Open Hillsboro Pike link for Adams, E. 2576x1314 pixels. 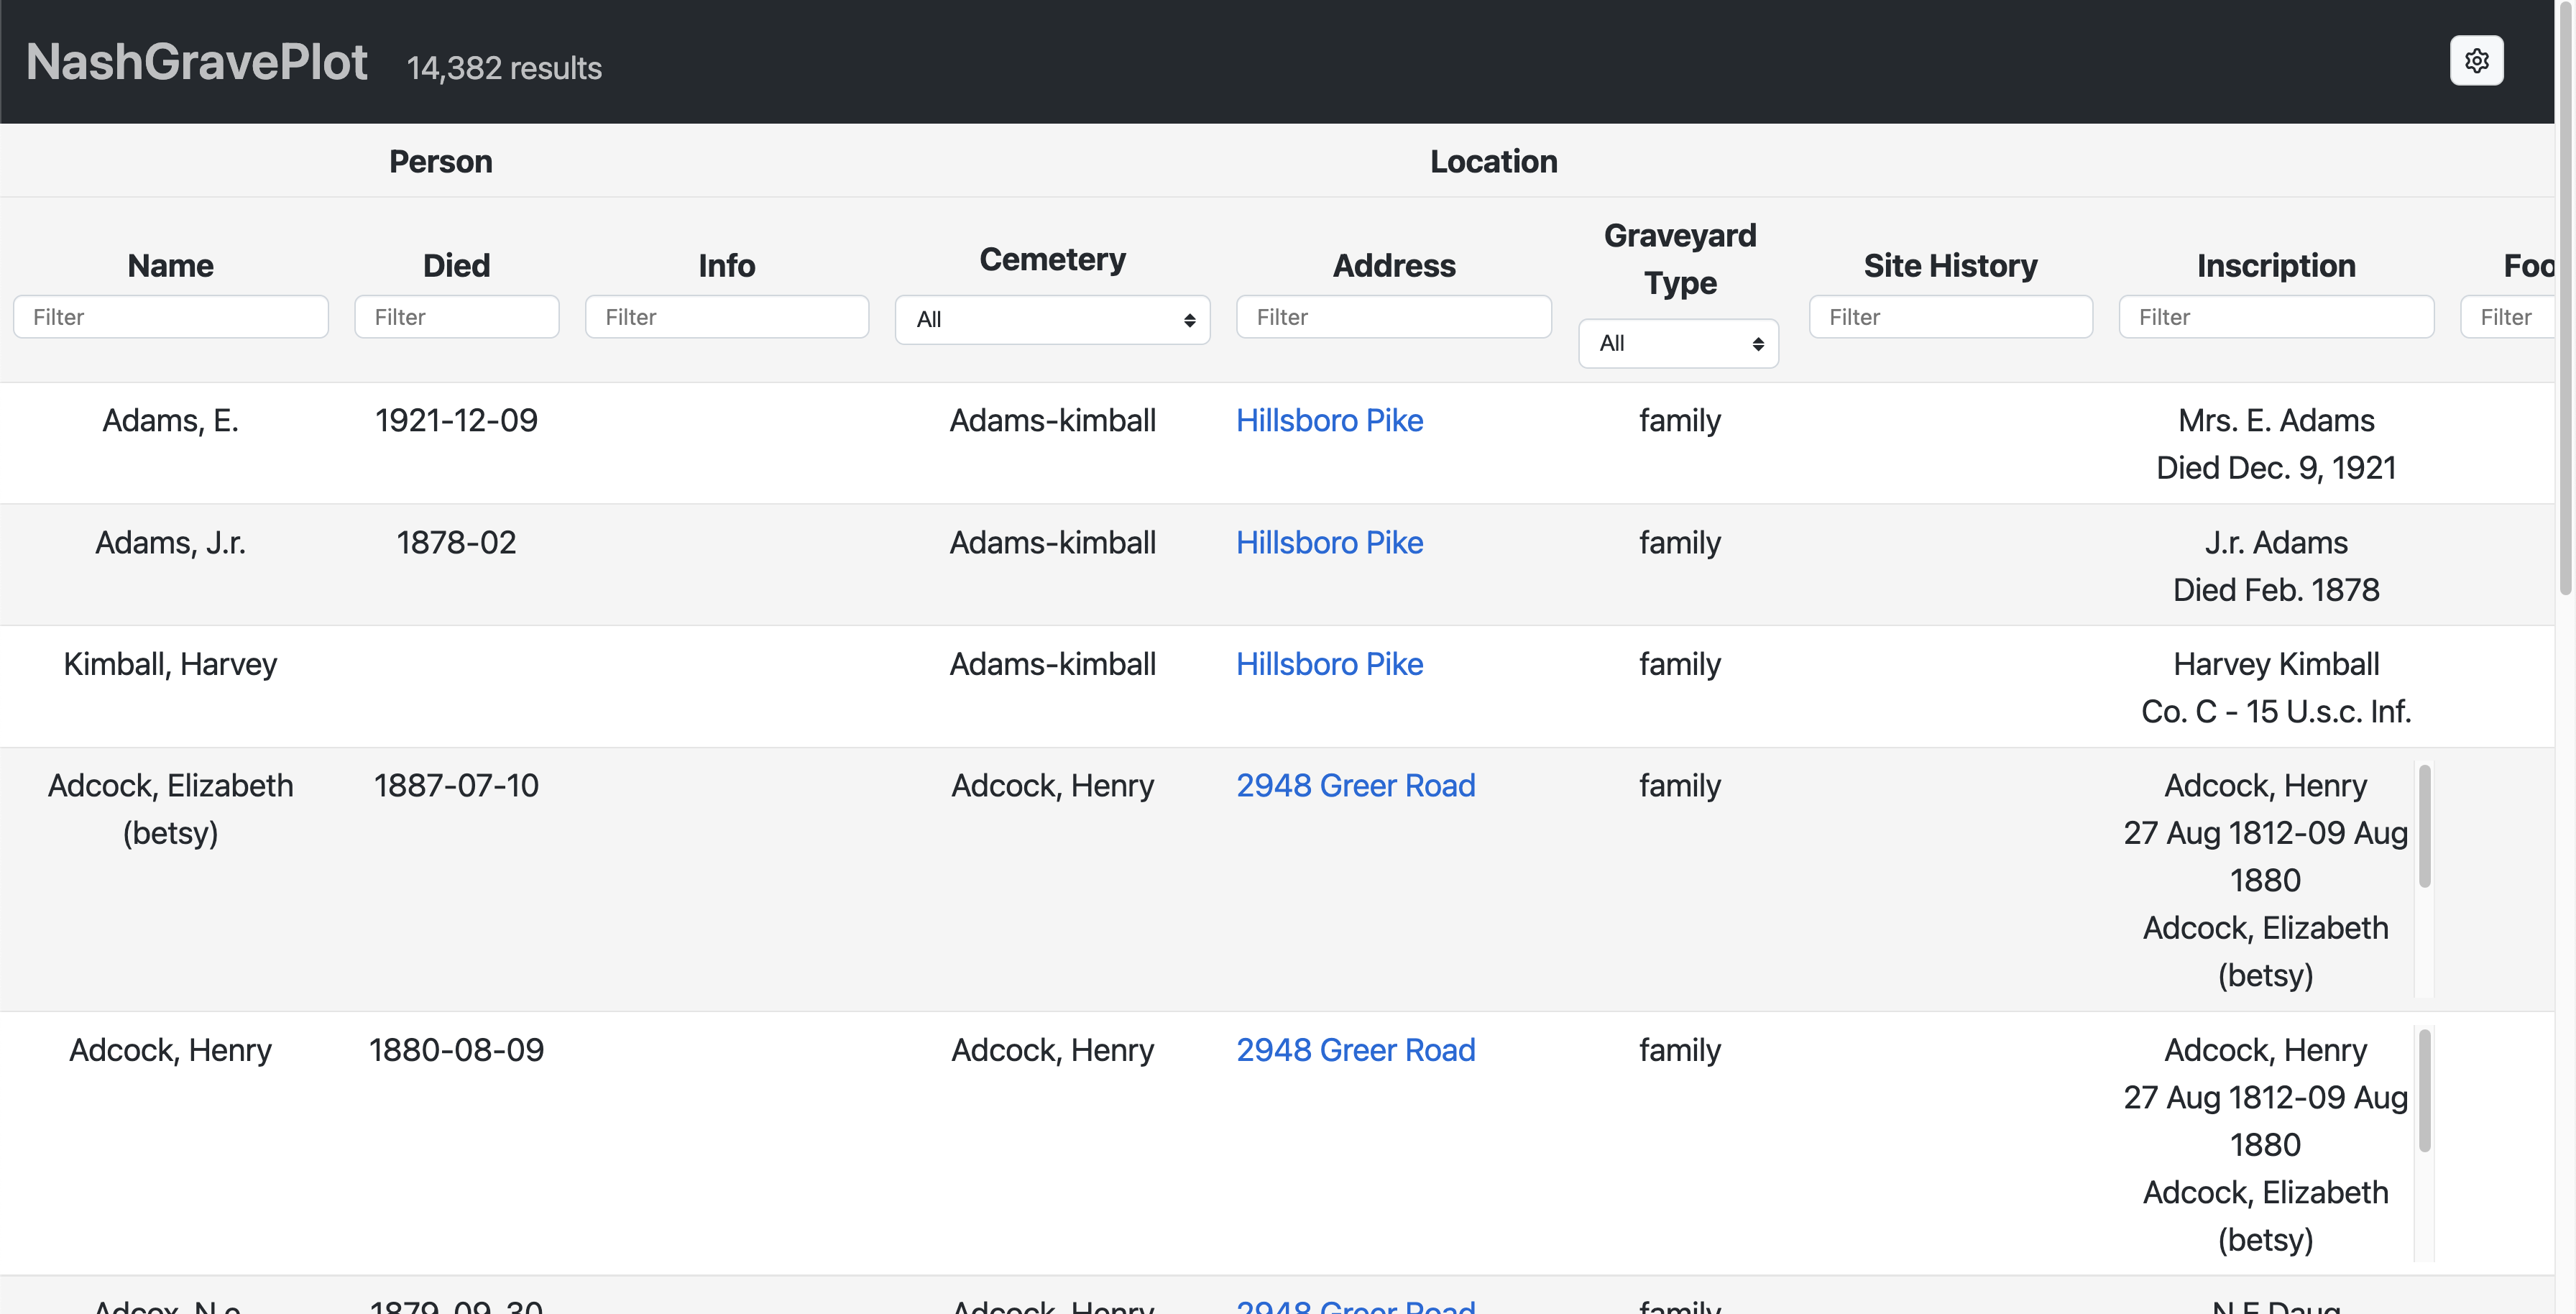1329,421
